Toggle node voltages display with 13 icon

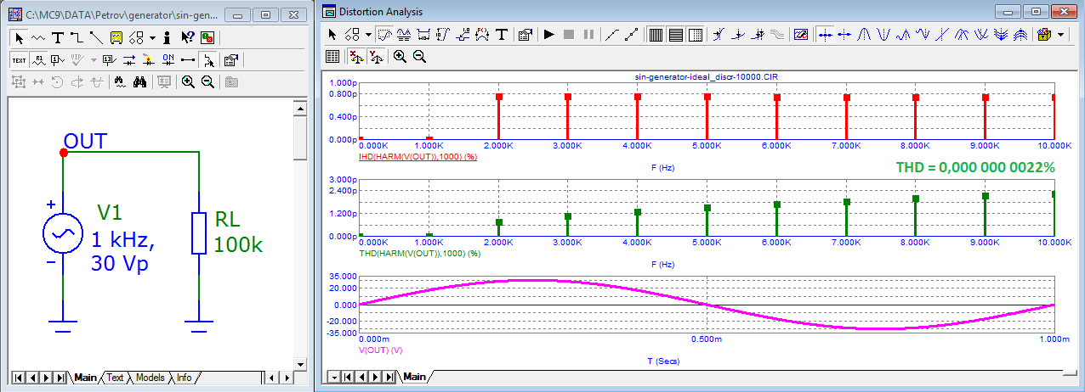pyautogui.click(x=108, y=59)
